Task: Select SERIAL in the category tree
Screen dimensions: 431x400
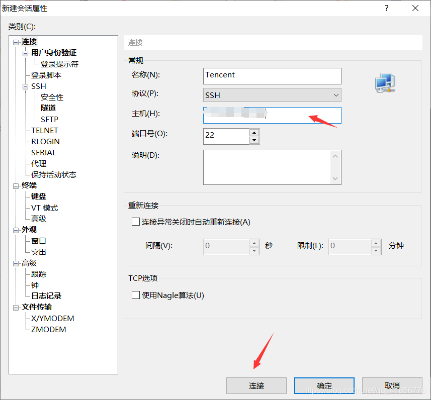Action: pyautogui.click(x=44, y=152)
